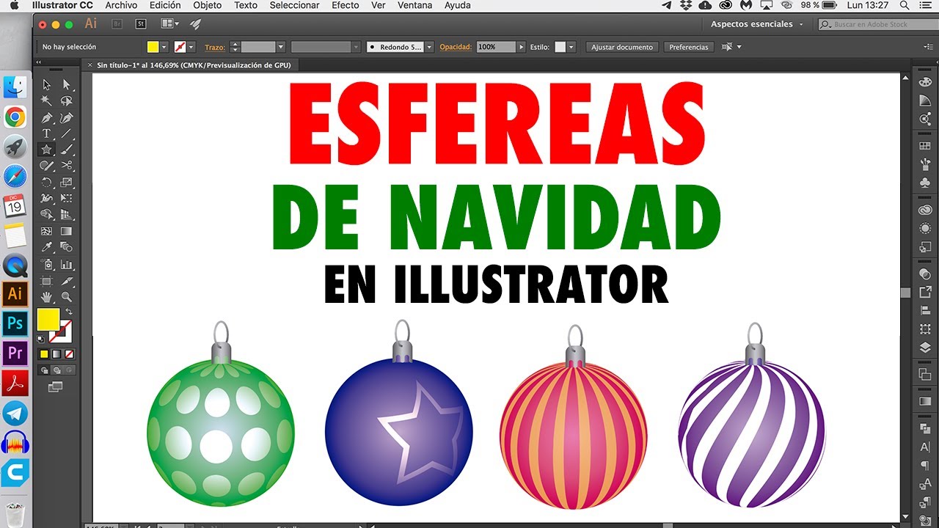
Task: Select the Magic Wand tool
Action: (46, 100)
